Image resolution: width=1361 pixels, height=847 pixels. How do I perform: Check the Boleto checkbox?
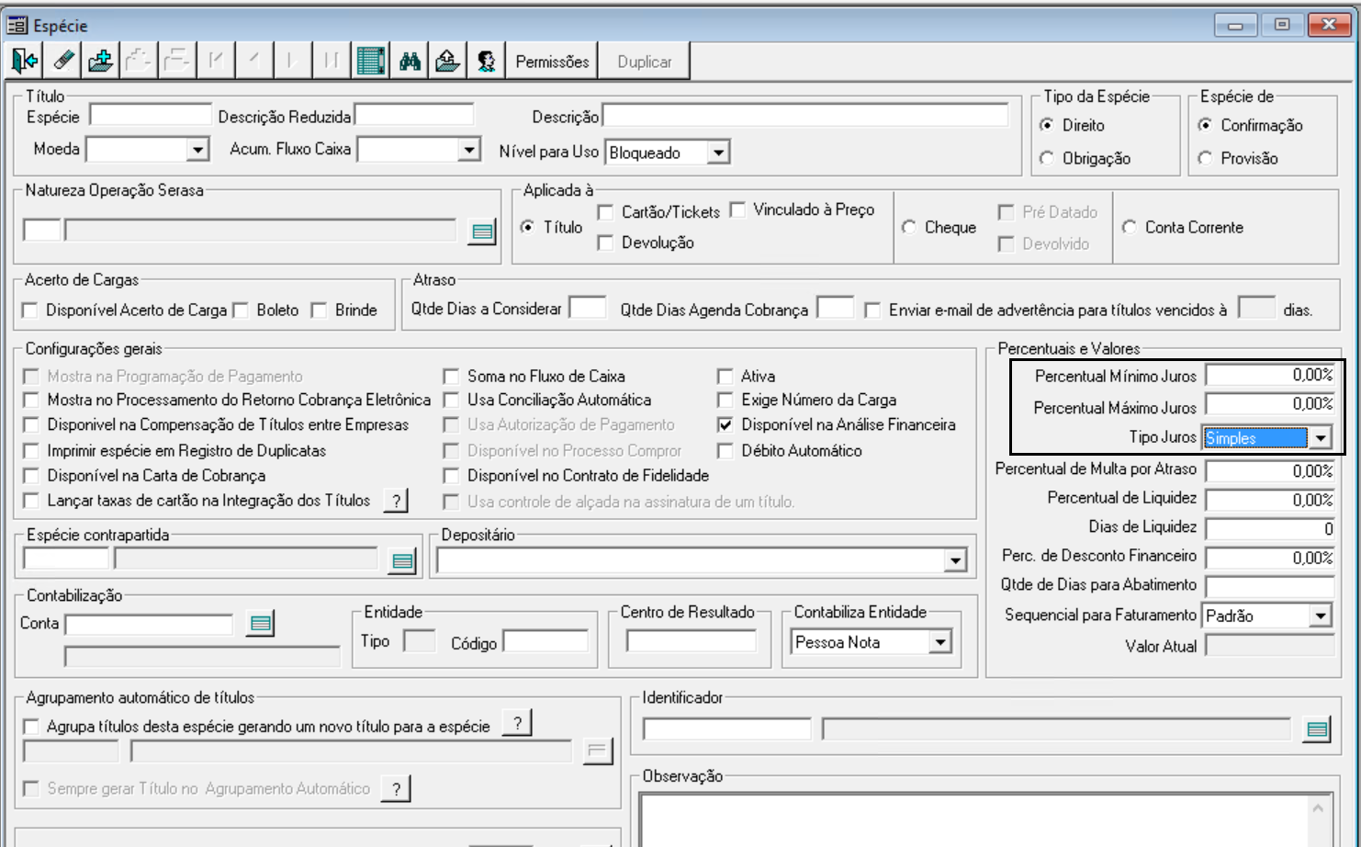coord(241,311)
